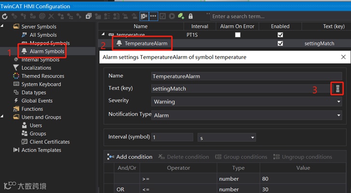The image size is (351, 193).
Task: Click the Name column header
Action: 140,27
